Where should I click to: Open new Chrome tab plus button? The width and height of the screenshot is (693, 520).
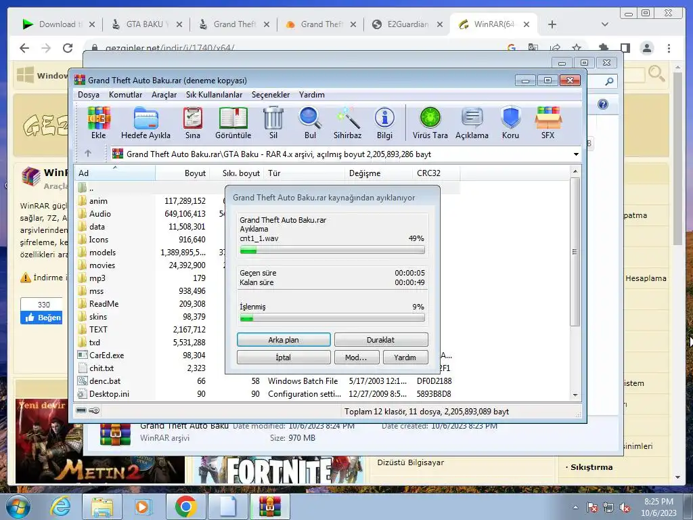552,24
